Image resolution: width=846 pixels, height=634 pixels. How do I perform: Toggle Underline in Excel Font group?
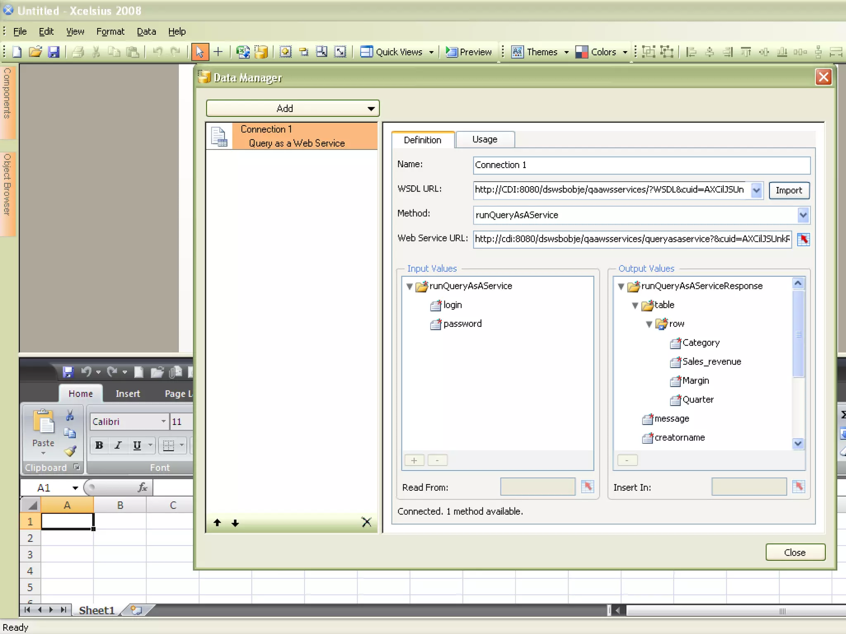(x=137, y=445)
